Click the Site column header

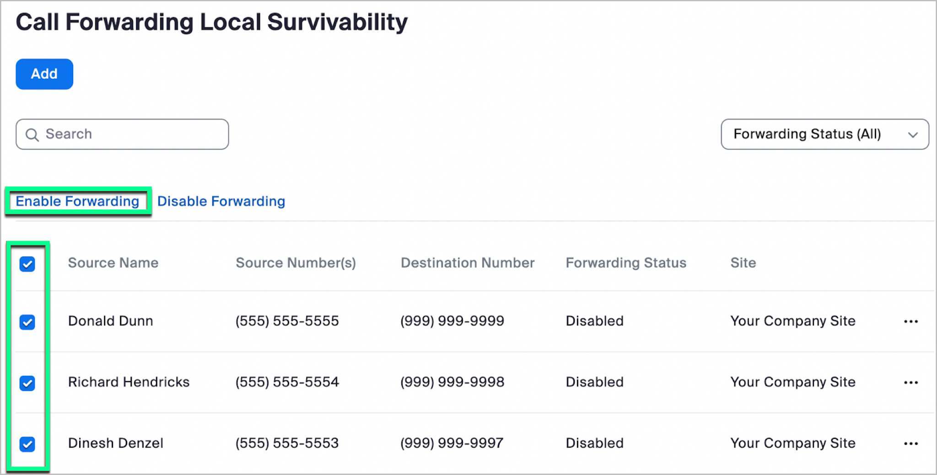point(743,263)
